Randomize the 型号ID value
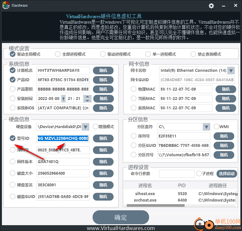The image size is (242, 231). click(103, 138)
